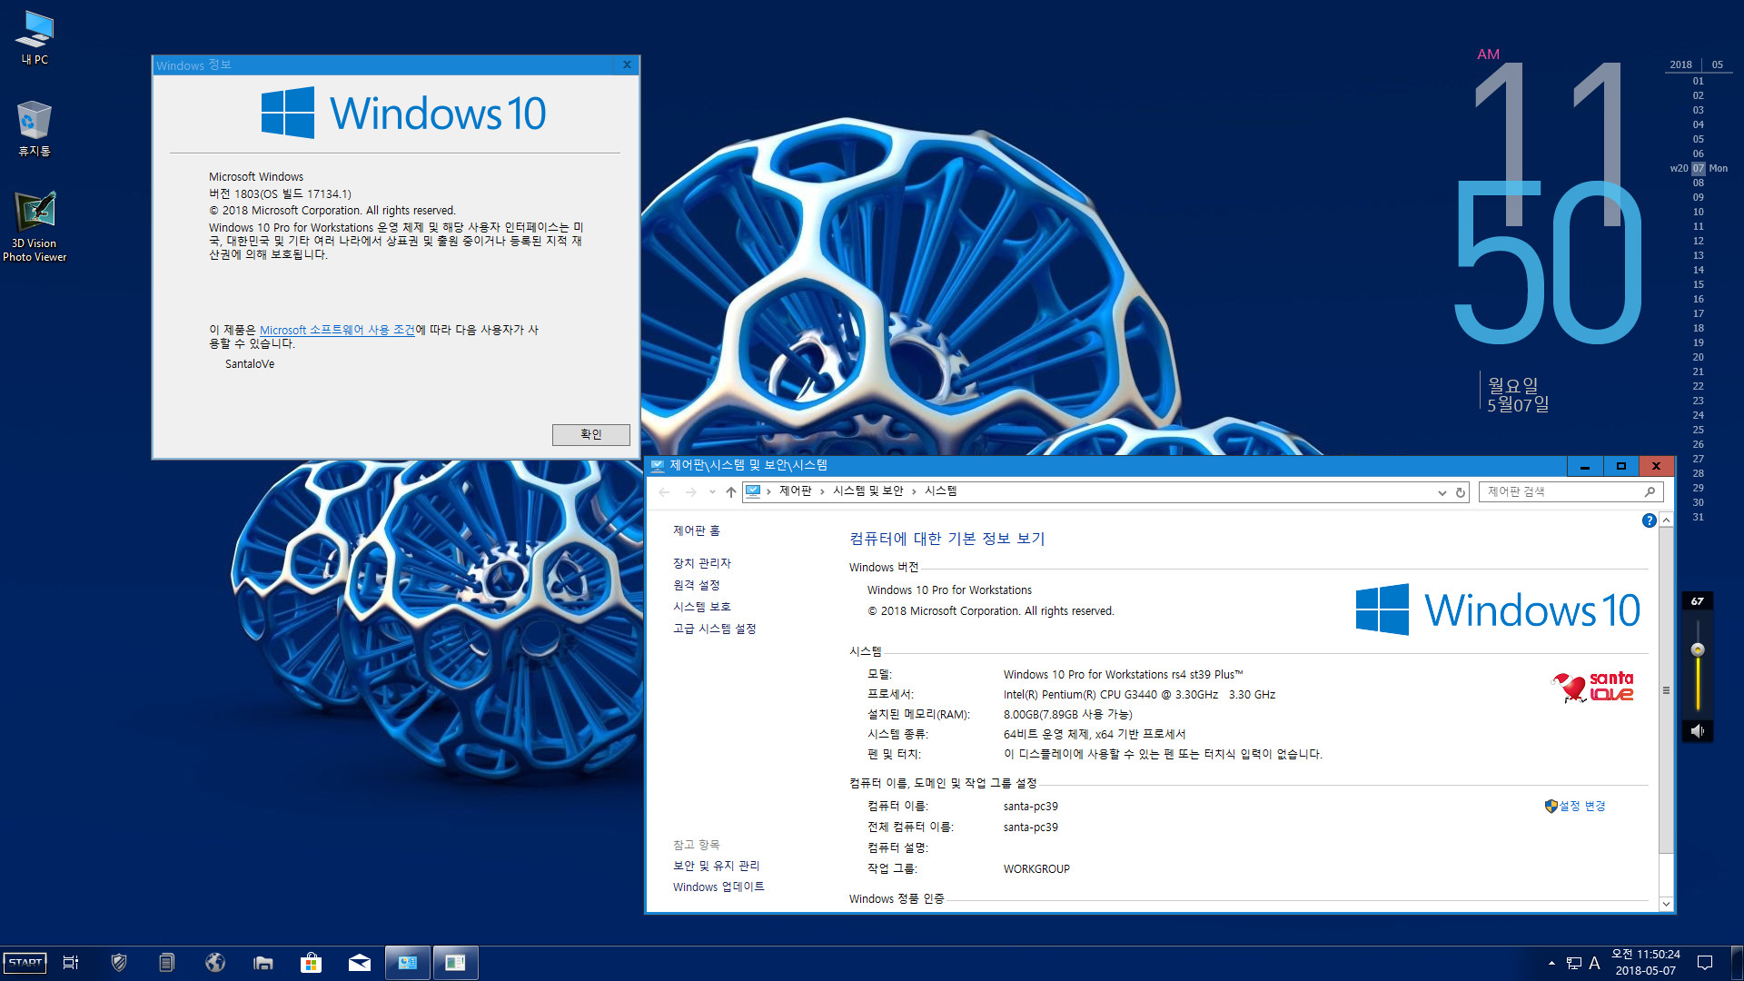Click 제어판 in the address breadcrumb
Image resolution: width=1744 pixels, height=981 pixels.
795,491
